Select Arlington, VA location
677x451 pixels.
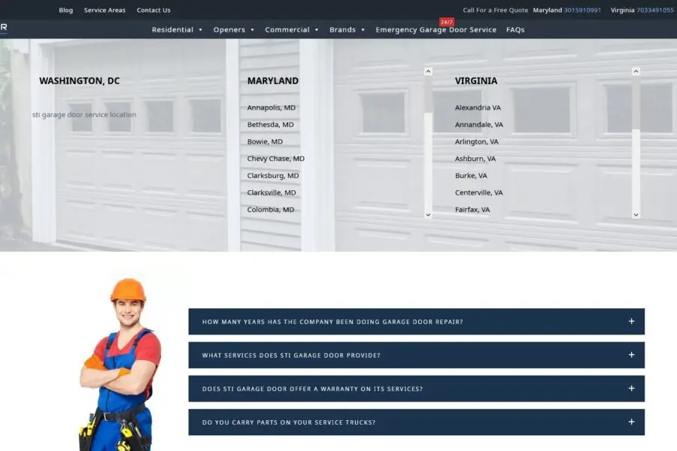coord(476,142)
